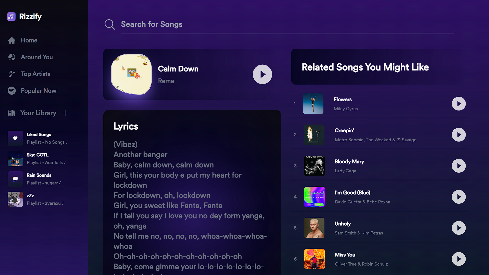The height and width of the screenshot is (275, 489).
Task: Play the song Calm Down by Rema
Action: tap(262, 74)
